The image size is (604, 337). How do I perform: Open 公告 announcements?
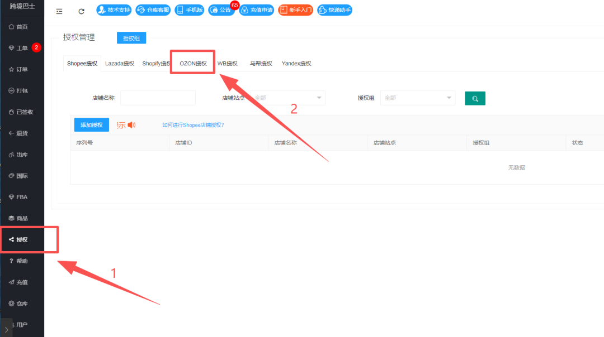(221, 10)
